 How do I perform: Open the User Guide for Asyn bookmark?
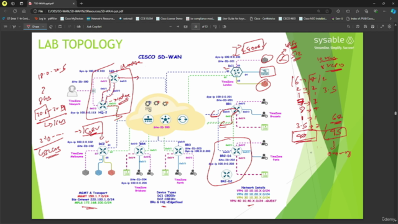(x=232, y=19)
